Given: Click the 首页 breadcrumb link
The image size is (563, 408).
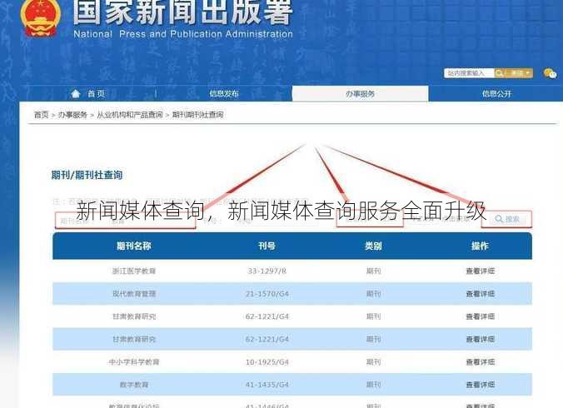Looking at the screenshot, I should (41, 115).
